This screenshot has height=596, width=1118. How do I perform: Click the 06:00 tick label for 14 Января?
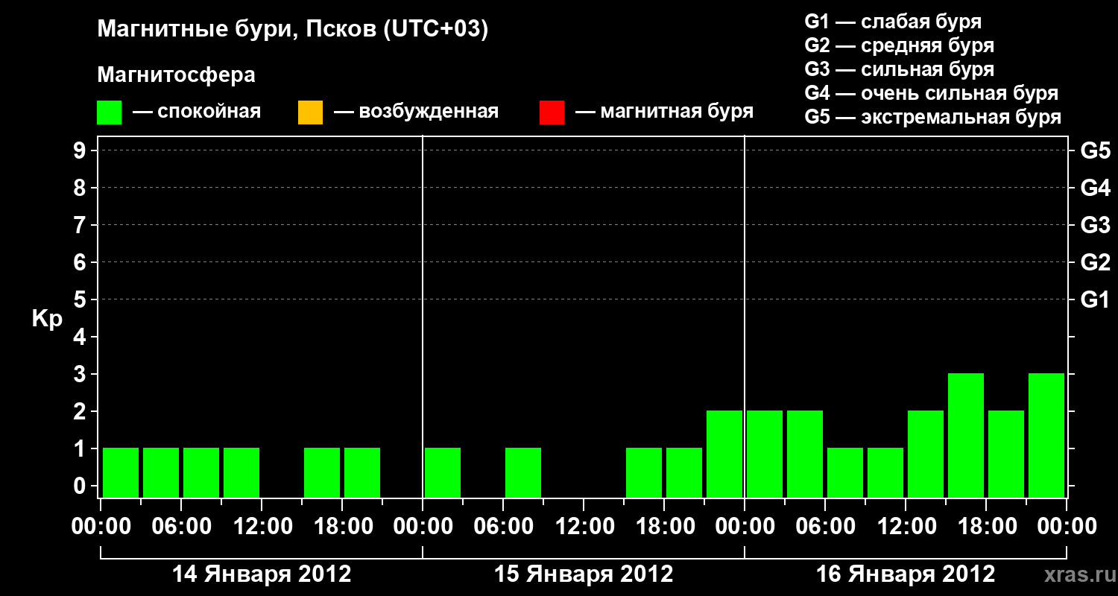181,526
